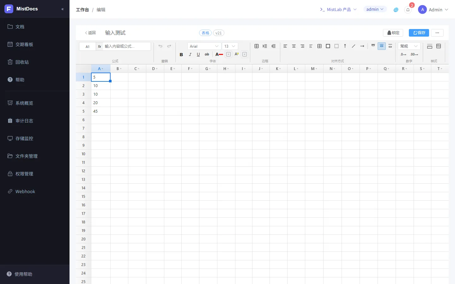Toggle strikethrough formatting
The height and width of the screenshot is (284, 455).
pos(207,55)
